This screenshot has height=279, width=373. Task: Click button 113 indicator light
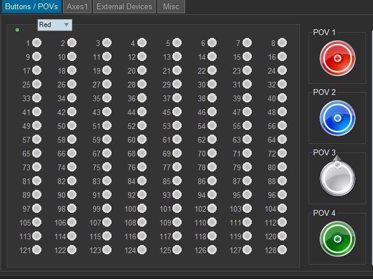coord(37,236)
